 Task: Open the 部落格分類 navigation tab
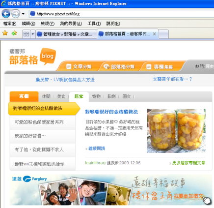point(120,66)
